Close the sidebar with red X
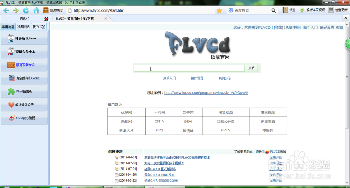 (x=46, y=19)
